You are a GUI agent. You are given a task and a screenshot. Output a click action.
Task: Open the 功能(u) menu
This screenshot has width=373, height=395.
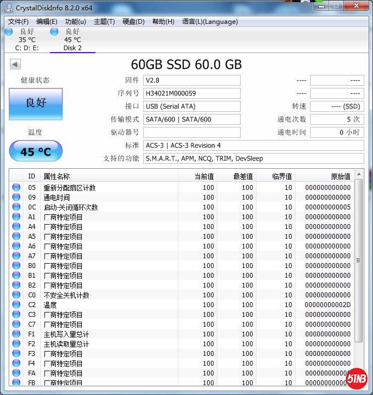coord(75,22)
